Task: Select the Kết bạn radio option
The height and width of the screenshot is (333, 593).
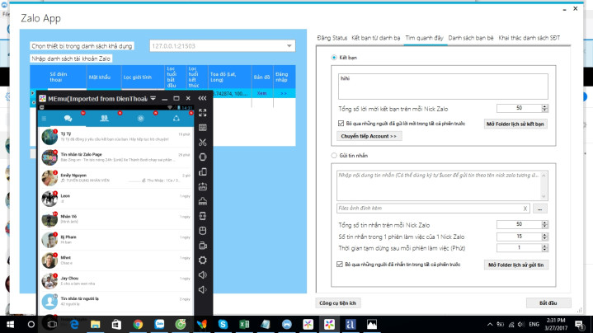Action: tap(334, 58)
